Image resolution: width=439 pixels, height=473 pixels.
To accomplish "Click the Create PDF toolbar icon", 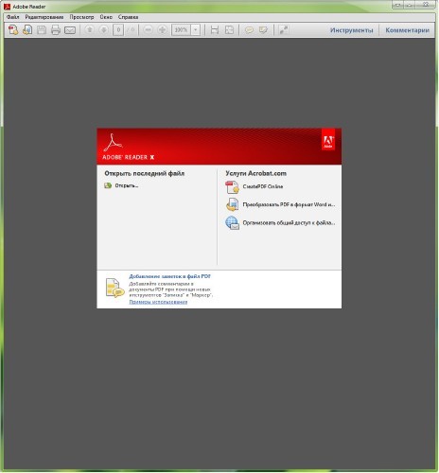I will point(13,30).
